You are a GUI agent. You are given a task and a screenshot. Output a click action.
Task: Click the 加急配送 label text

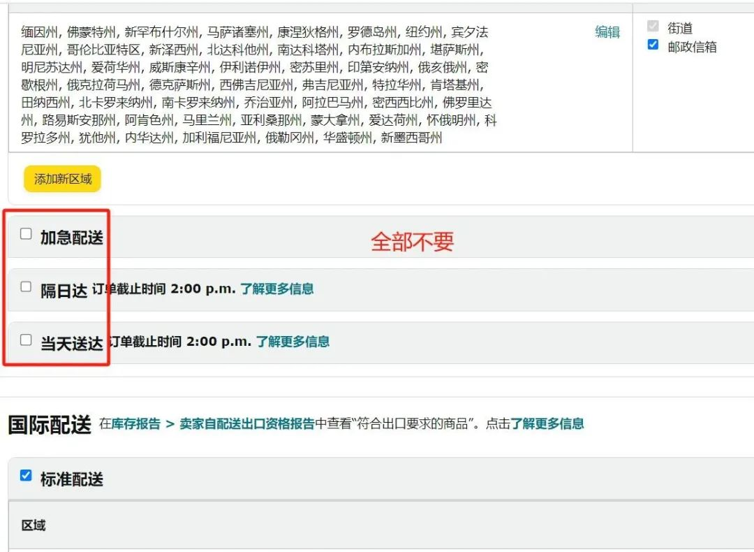(x=72, y=238)
